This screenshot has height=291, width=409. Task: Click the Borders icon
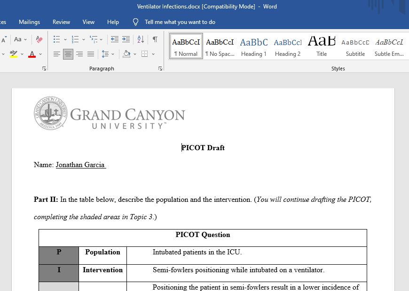(x=144, y=54)
